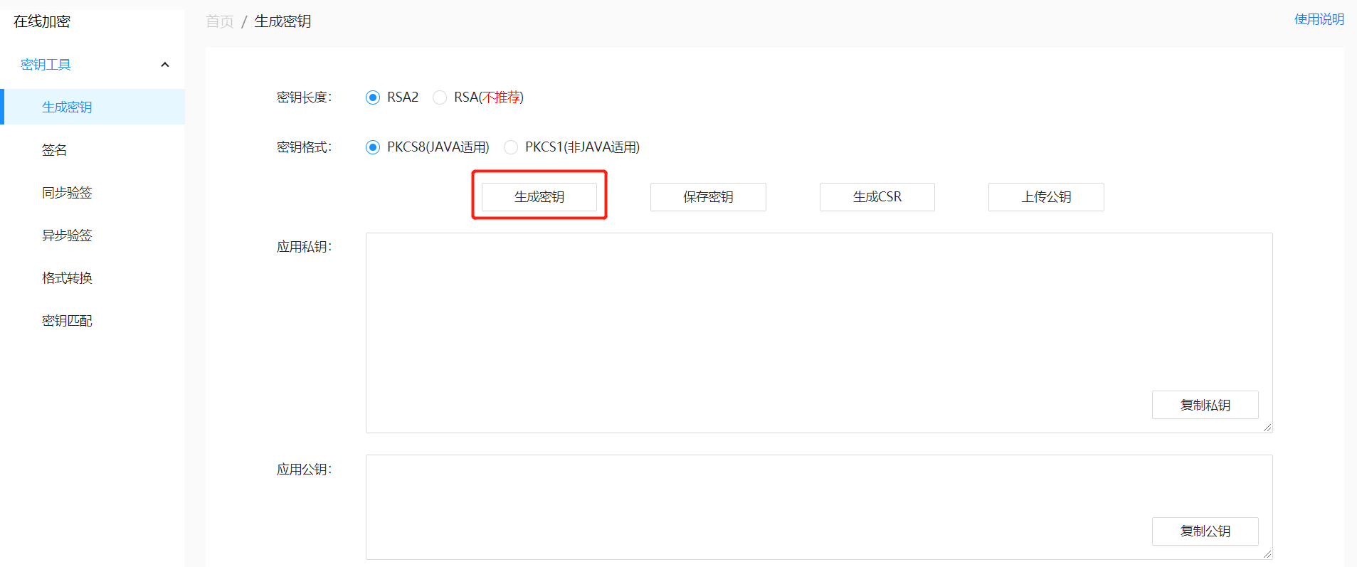Copy public key with 复制公钥
Viewport: 1357px width, 567px height.
tap(1205, 531)
